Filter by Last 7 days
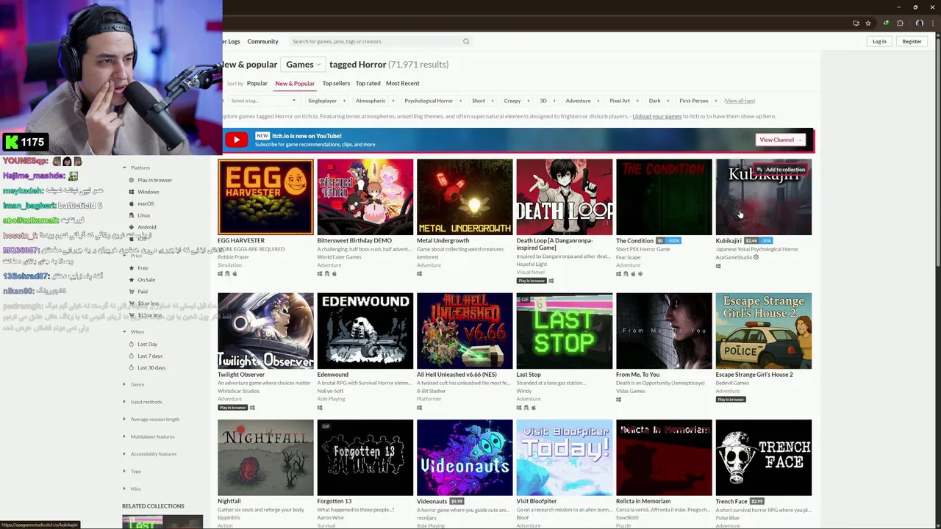 (150, 356)
